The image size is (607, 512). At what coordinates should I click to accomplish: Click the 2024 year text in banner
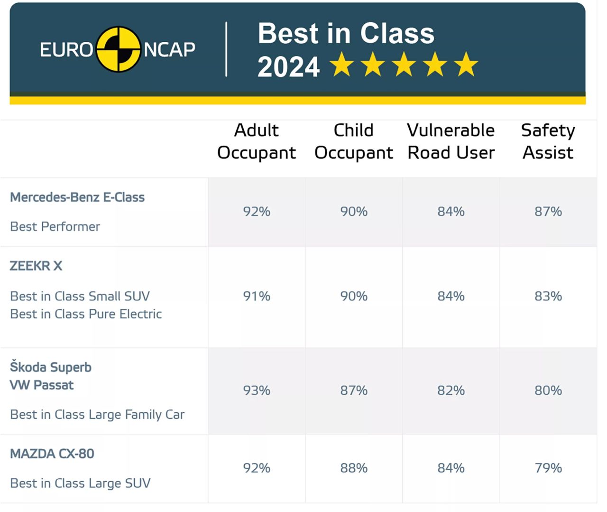[288, 67]
